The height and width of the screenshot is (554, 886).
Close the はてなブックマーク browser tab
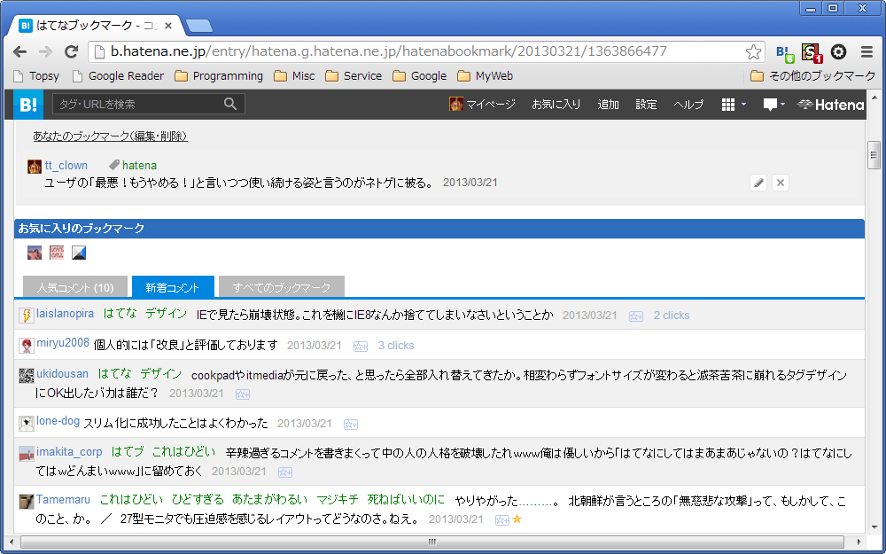coord(167,26)
